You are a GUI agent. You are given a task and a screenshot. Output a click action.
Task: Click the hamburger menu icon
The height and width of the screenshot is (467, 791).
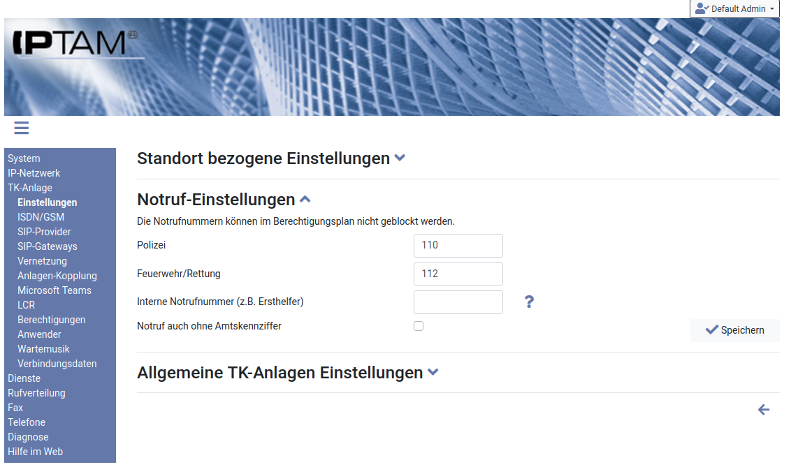pyautogui.click(x=21, y=128)
